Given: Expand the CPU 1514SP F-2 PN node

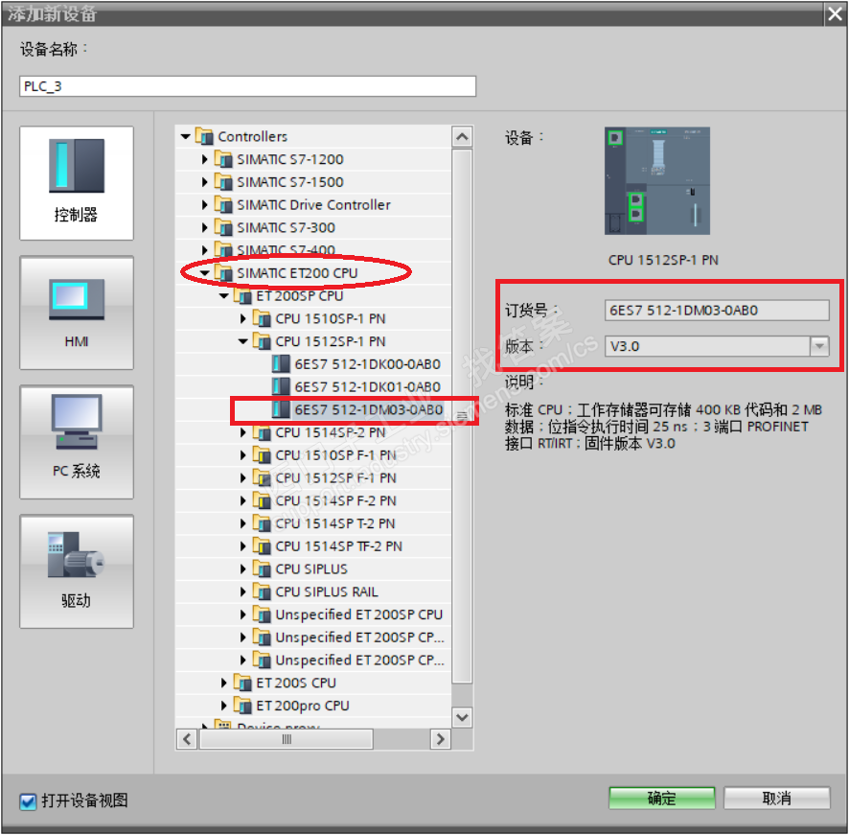Looking at the screenshot, I should click(243, 500).
